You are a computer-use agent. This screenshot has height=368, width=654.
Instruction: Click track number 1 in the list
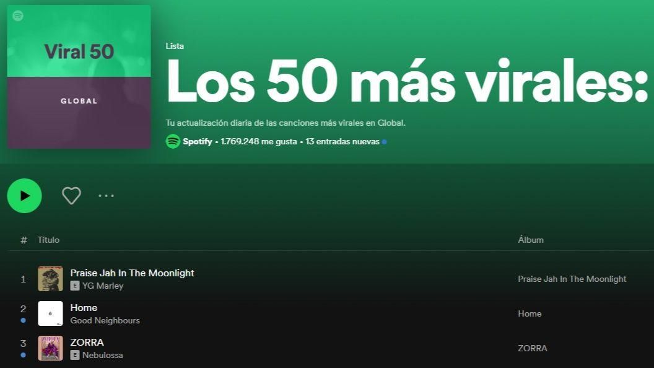(24, 279)
